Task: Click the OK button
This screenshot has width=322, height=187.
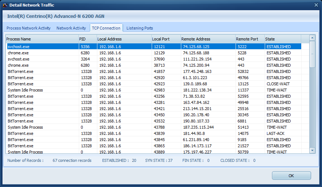Action: pyautogui.click(x=291, y=176)
